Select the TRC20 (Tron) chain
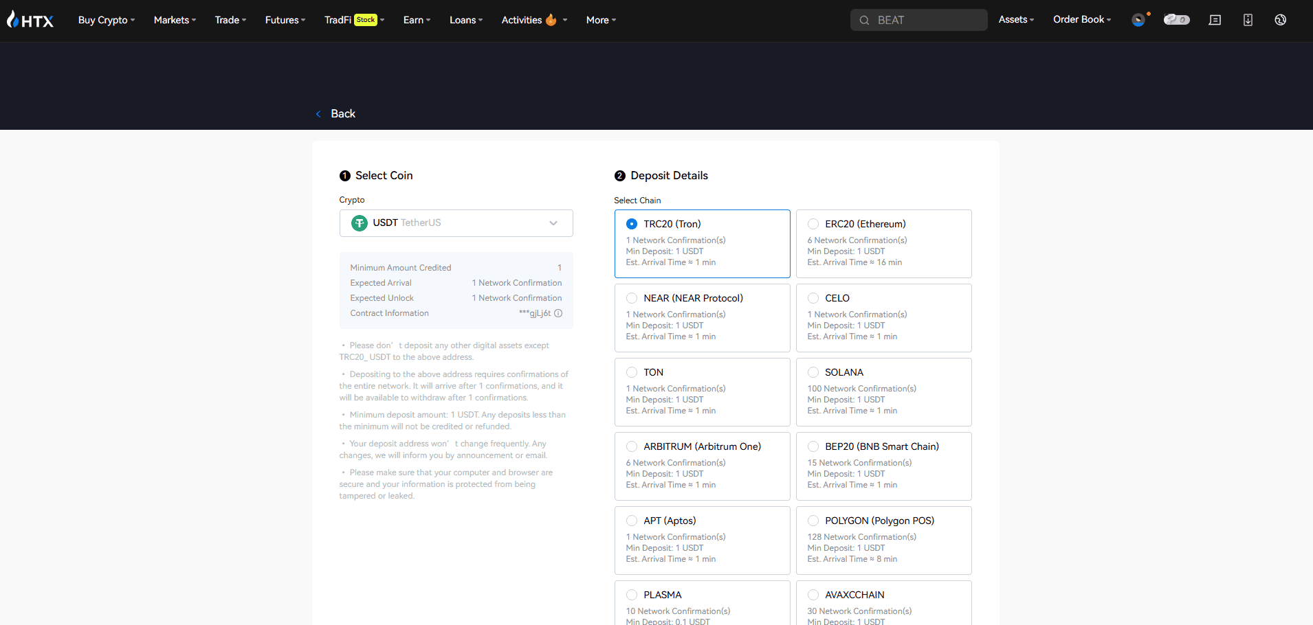Screen dimensions: 1313x625 702,244
